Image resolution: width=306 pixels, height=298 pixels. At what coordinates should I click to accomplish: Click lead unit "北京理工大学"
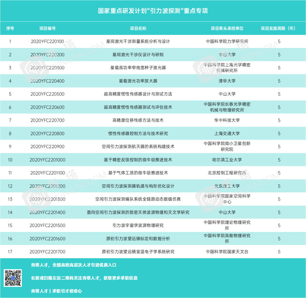[227, 186]
